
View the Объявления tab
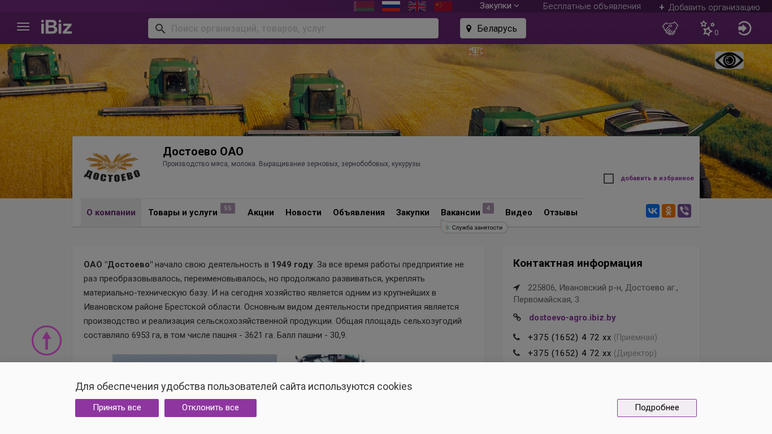click(x=359, y=212)
